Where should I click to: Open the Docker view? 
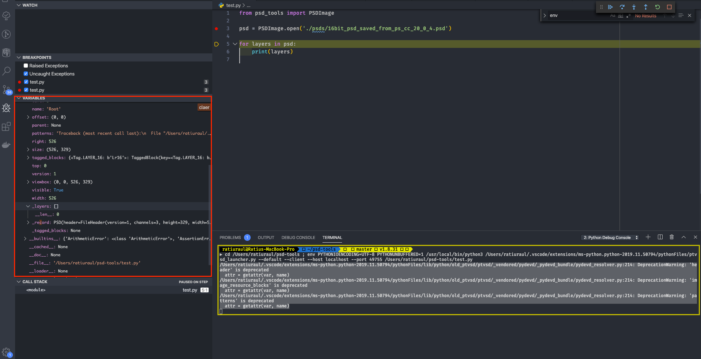(x=7, y=145)
